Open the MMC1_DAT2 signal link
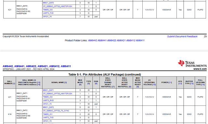 (48, 107)
